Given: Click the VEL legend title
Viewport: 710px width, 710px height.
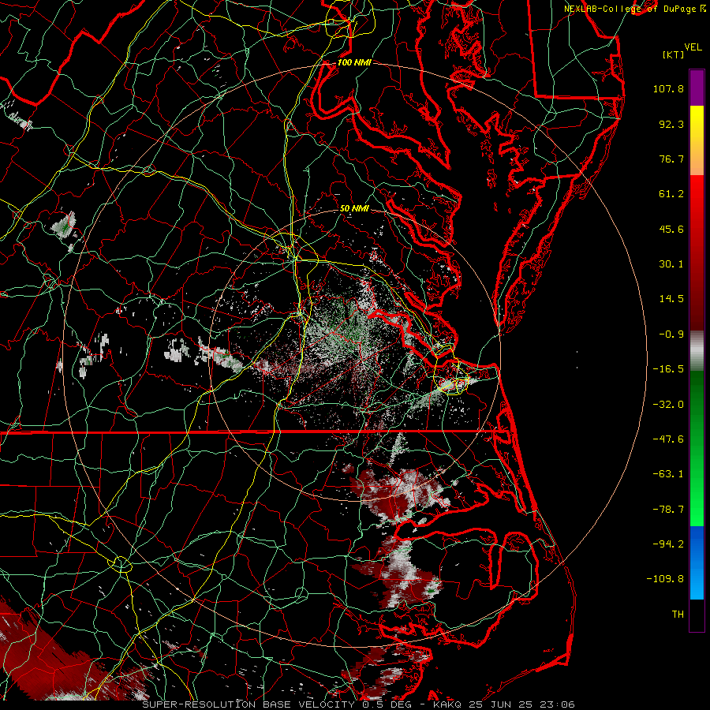Looking at the screenshot, I should 693,47.
